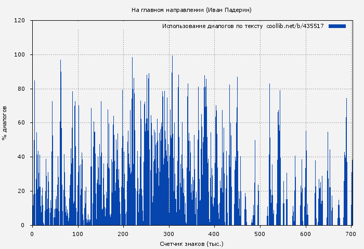Click the tall bar near 60 thousand characters
Viewport: 364px width, 249px height.
point(60,145)
